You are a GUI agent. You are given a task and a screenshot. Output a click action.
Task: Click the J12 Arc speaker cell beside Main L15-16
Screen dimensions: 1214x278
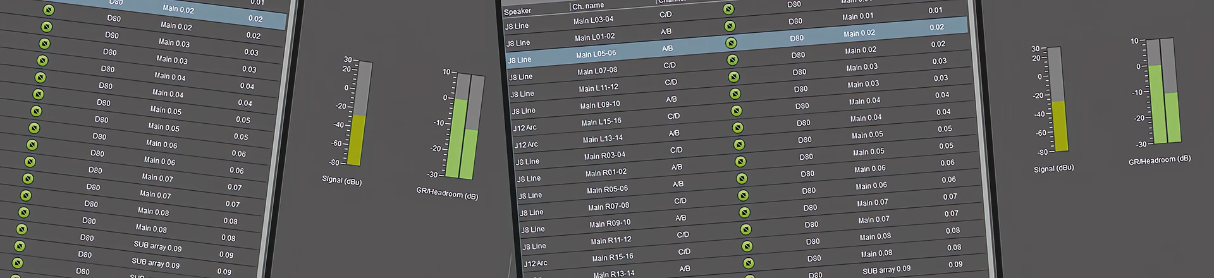click(x=525, y=128)
